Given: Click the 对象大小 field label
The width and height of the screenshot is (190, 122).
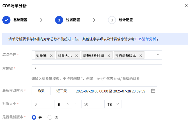Looking at the screenshot, I should coord(9,104).
